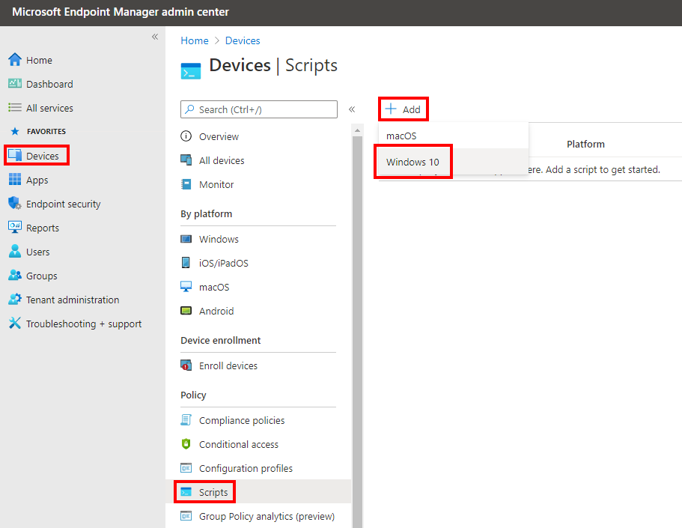Click the All services list icon

point(15,107)
